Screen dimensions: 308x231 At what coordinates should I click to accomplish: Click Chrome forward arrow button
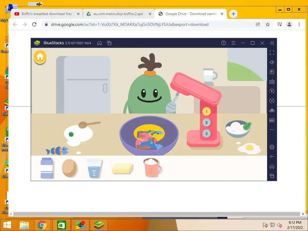25,24
